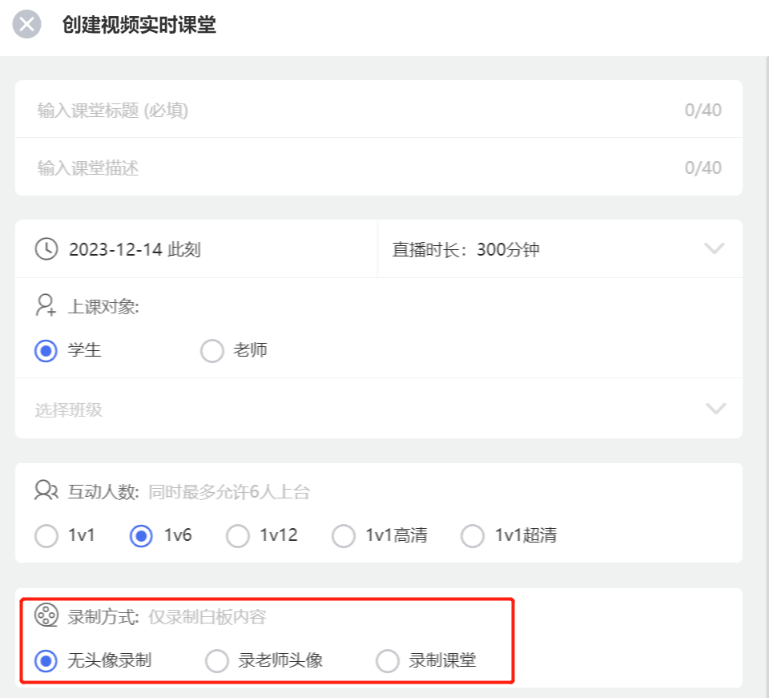This screenshot has width=769, height=698.
Task: Select the 1v1超清 option
Action: [x=473, y=535]
